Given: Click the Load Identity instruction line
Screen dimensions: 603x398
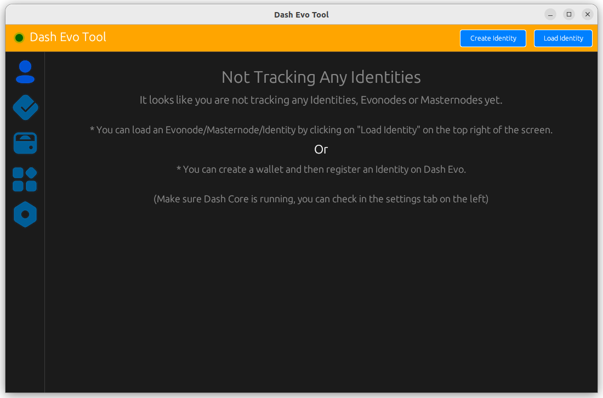Looking at the screenshot, I should pyautogui.click(x=321, y=130).
